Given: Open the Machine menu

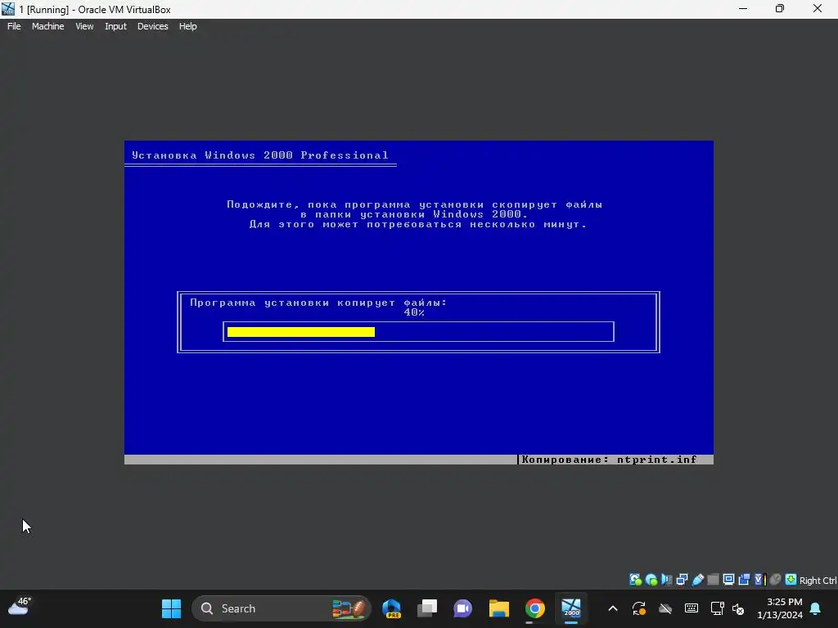Looking at the screenshot, I should click(x=47, y=26).
